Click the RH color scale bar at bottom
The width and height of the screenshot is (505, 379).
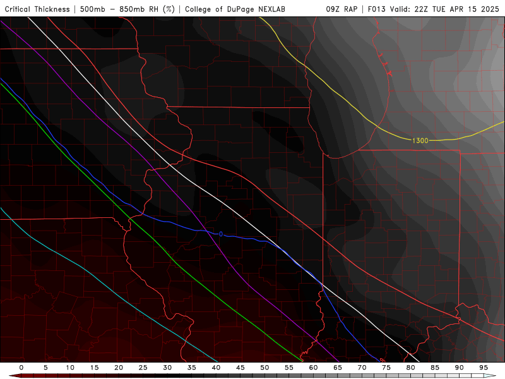pyautogui.click(x=252, y=376)
